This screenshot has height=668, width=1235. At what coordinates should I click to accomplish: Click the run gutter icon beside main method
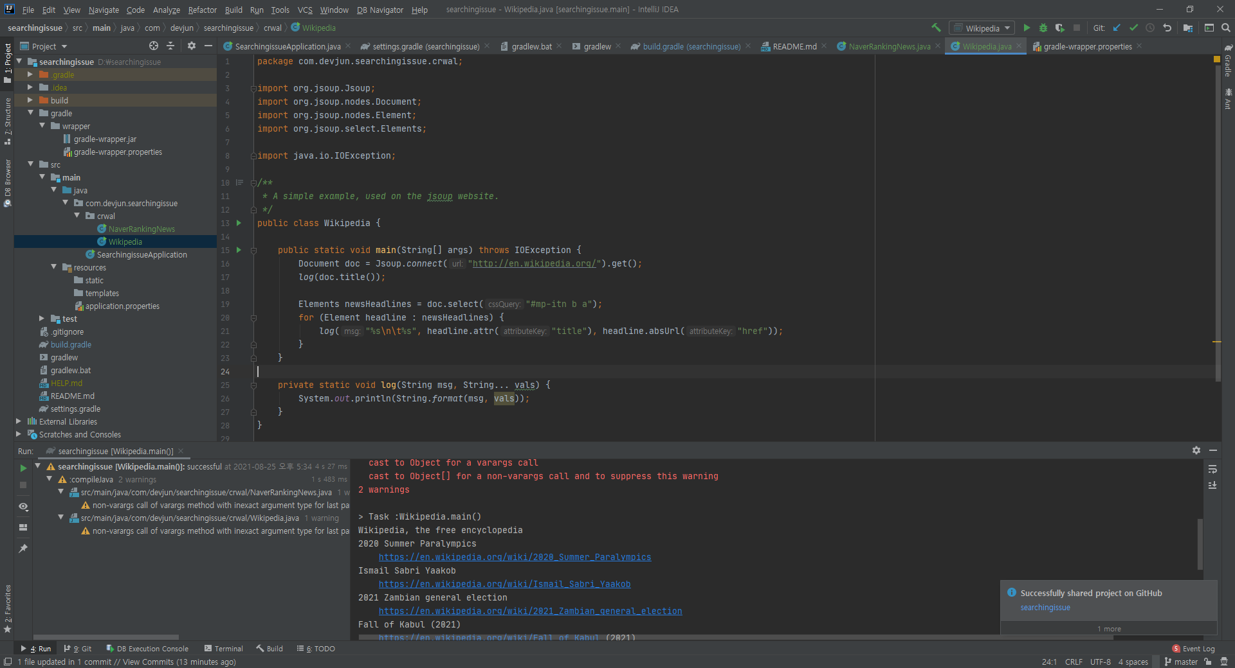click(x=239, y=250)
